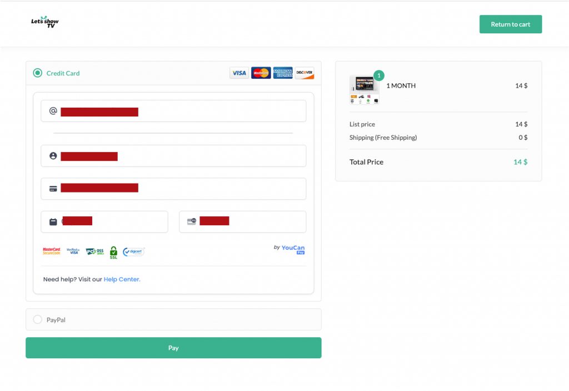Screen dimensions: 569x391
Task: Click the MasterCard logo at top
Action: pos(261,73)
